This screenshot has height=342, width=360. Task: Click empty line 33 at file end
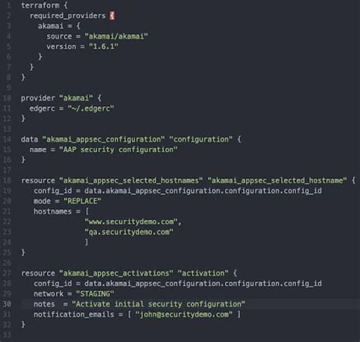177,335
